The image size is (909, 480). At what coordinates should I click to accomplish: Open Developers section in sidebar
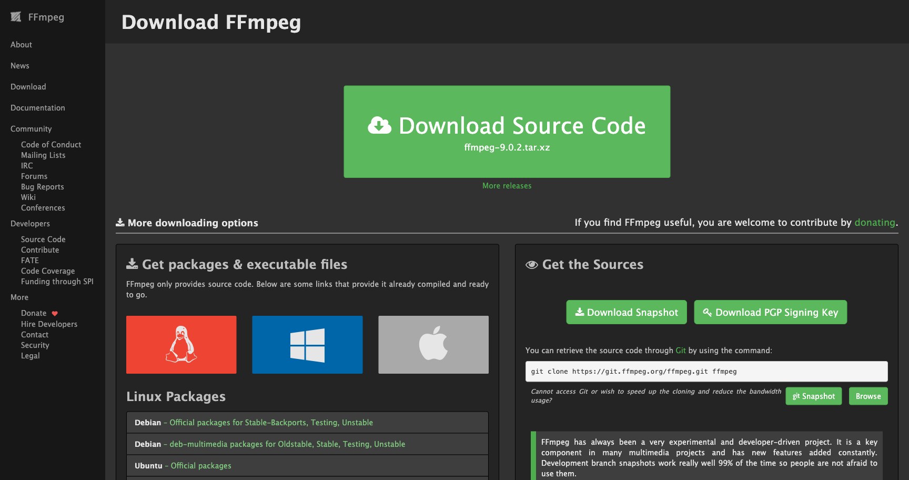tap(30, 224)
